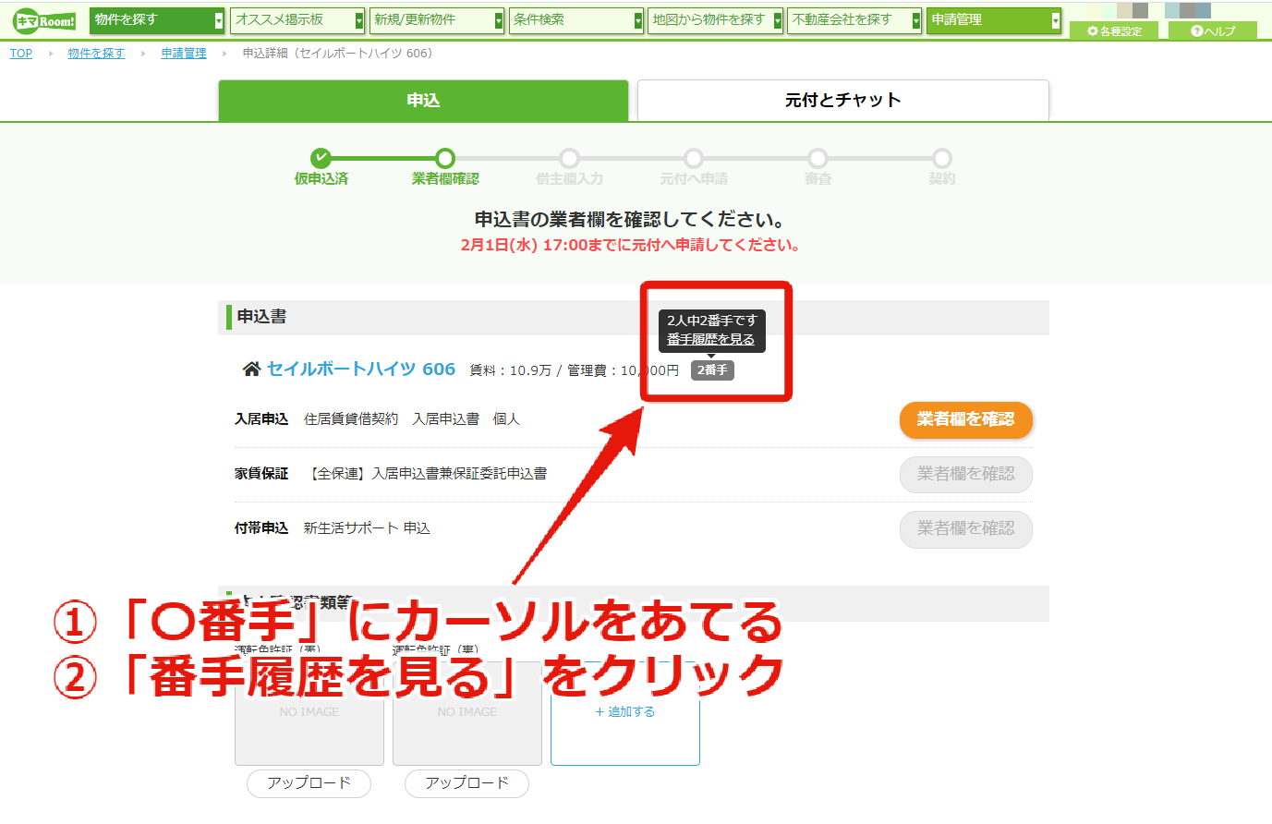This screenshot has width=1272, height=824.
Task: Open the 新規/更新物件 dropdown menu
Action: (436, 20)
